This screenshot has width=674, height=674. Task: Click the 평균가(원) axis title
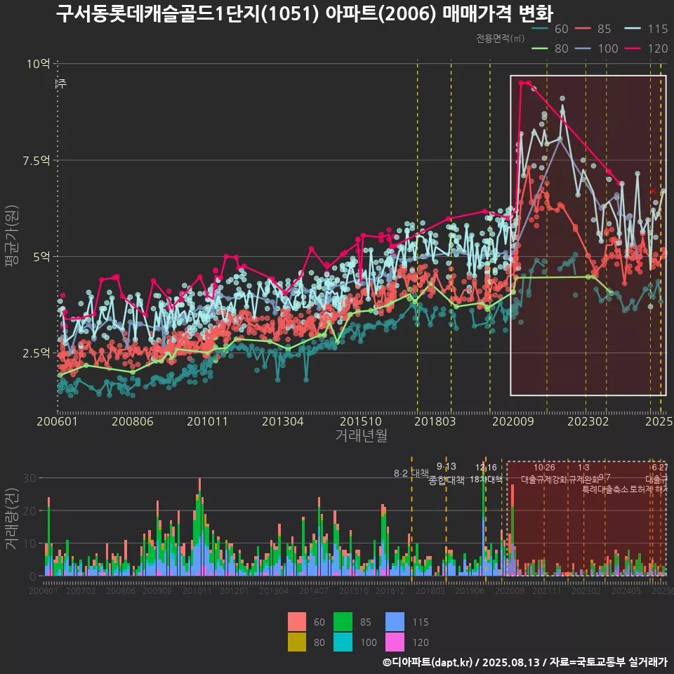12,236
